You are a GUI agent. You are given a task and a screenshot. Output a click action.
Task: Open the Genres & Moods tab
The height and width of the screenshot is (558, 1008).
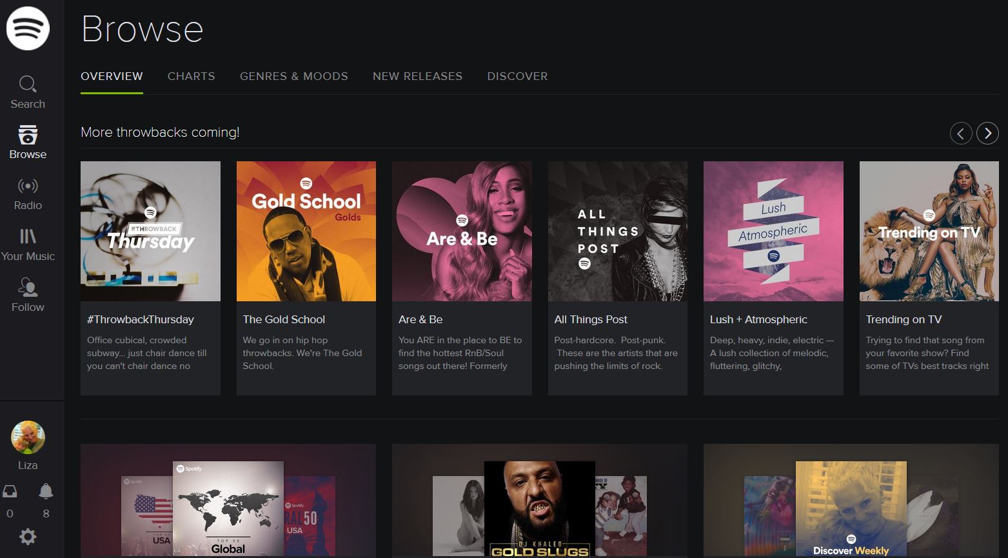pos(294,76)
